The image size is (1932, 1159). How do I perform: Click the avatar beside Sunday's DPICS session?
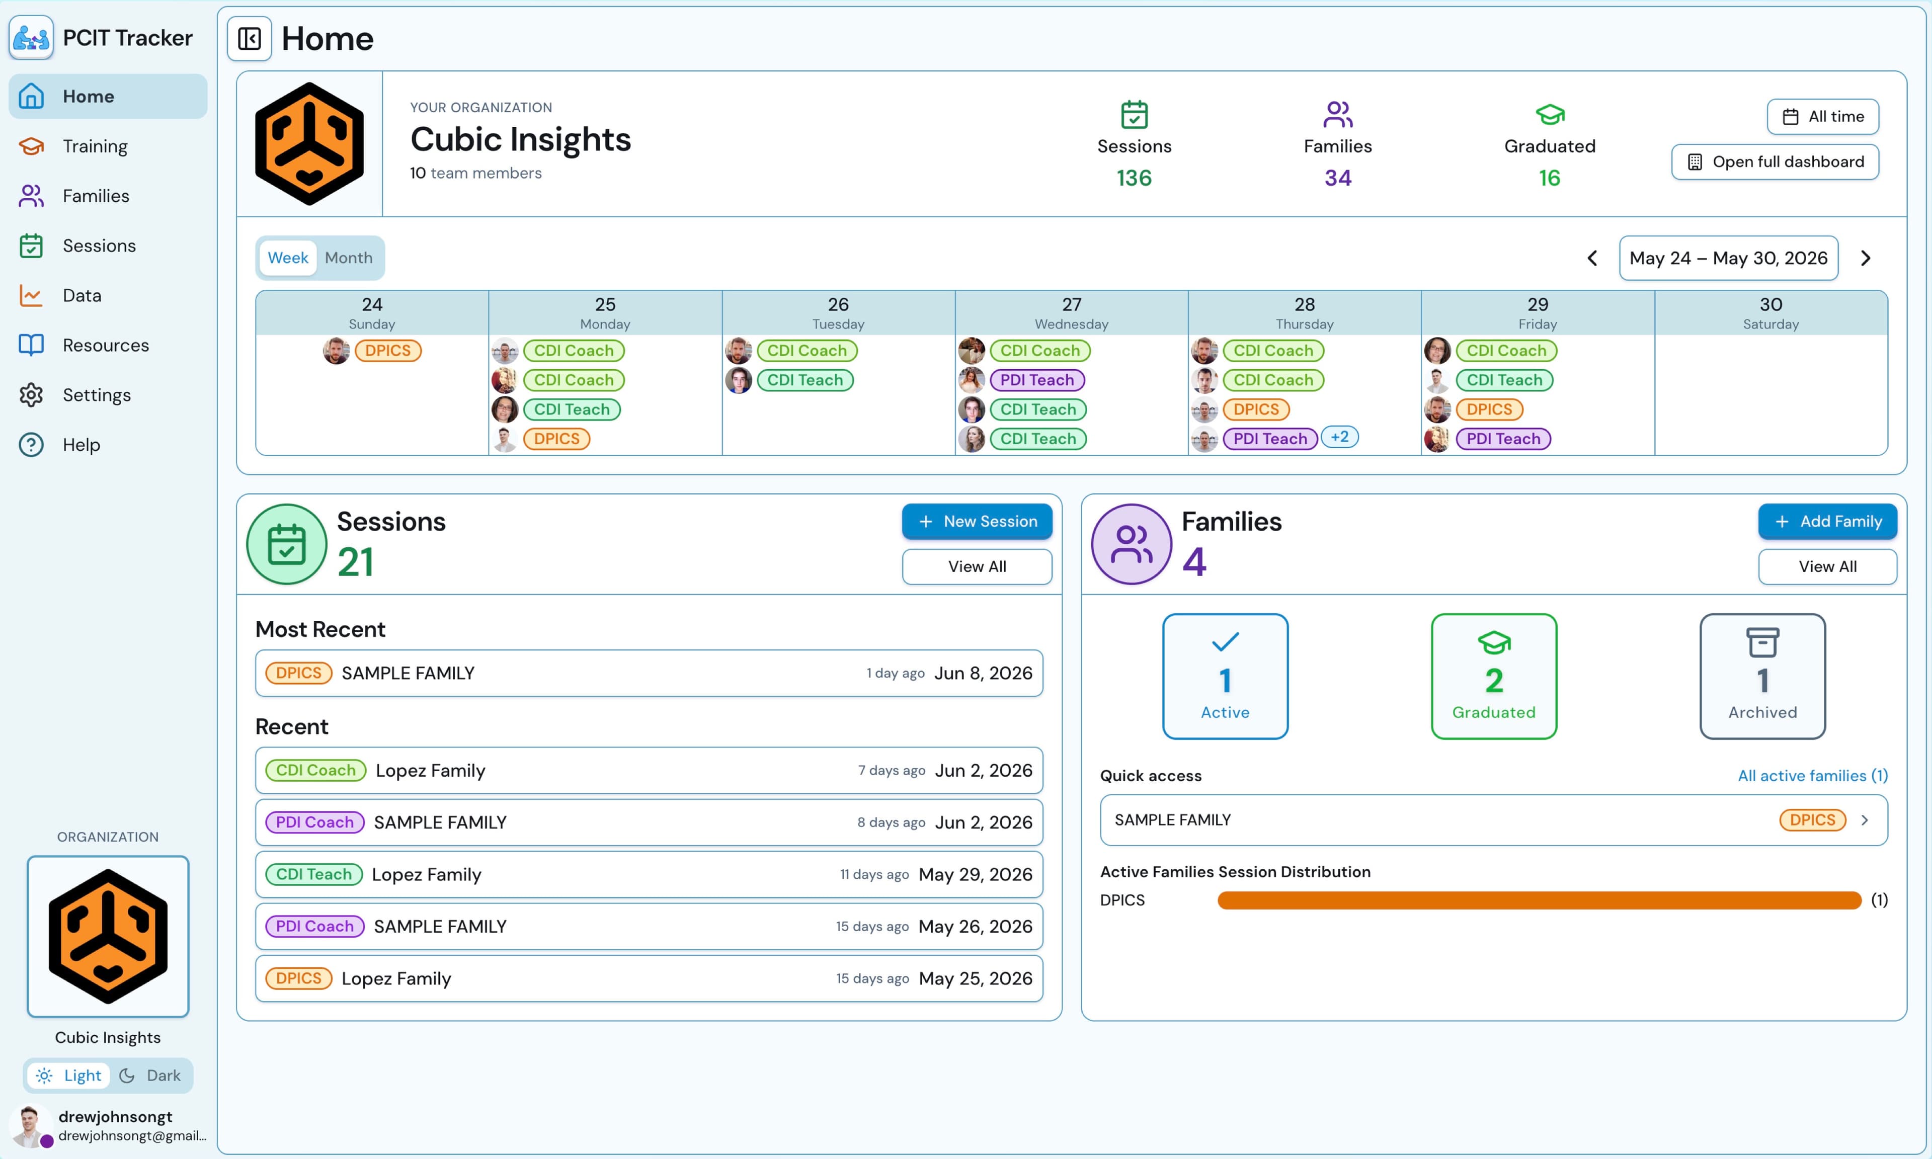[337, 351]
